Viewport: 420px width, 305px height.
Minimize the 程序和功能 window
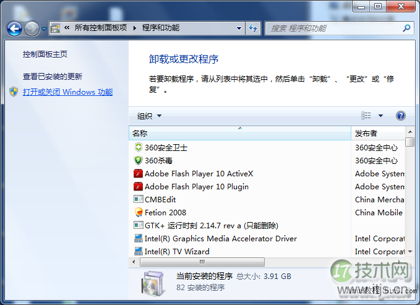(361, 6)
